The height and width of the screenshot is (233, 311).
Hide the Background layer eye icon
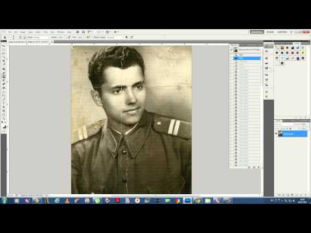[x=276, y=134]
